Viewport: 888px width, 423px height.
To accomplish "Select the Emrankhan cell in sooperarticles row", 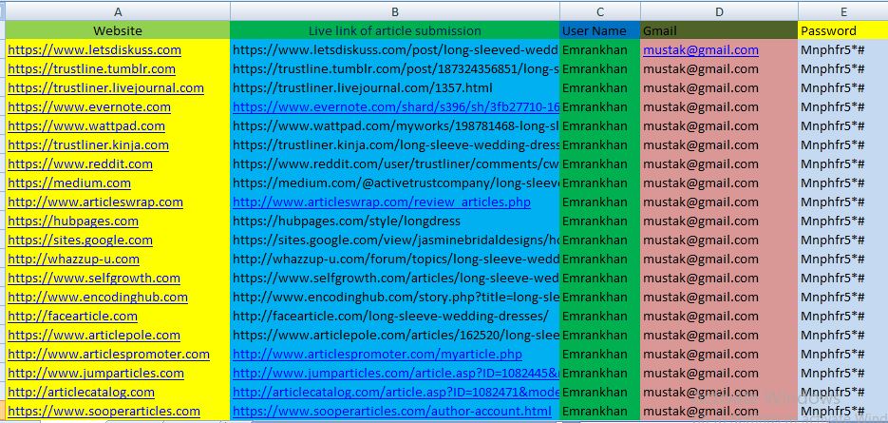I will point(600,411).
